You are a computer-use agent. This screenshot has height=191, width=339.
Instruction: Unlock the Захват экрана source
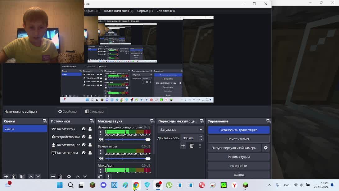(90, 153)
